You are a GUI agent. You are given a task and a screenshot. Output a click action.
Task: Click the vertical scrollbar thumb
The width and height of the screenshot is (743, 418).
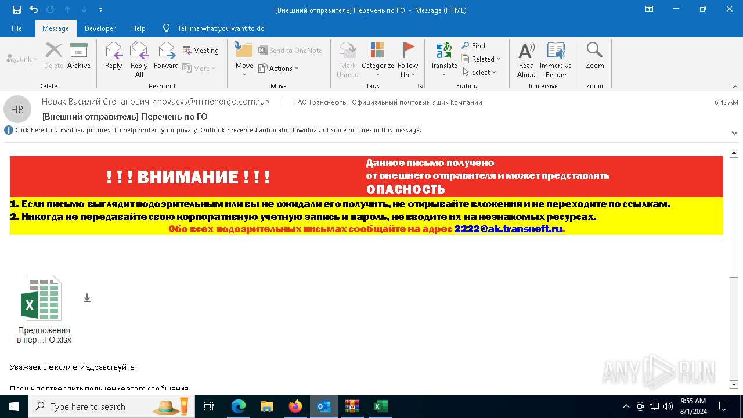[x=734, y=218]
